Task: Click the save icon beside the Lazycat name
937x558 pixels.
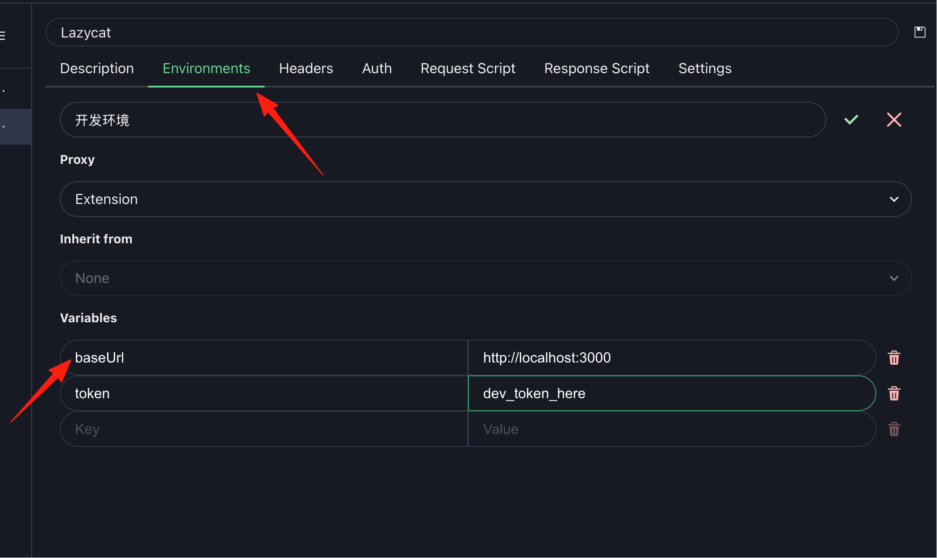Action: pyautogui.click(x=920, y=32)
